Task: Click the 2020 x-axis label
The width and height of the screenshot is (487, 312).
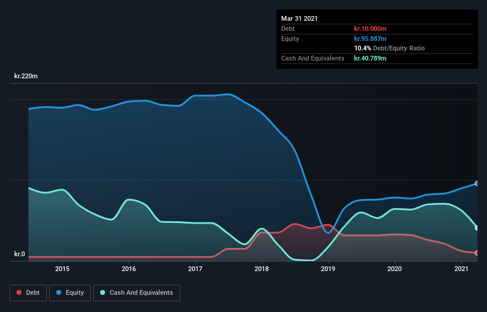Action: [394, 269]
